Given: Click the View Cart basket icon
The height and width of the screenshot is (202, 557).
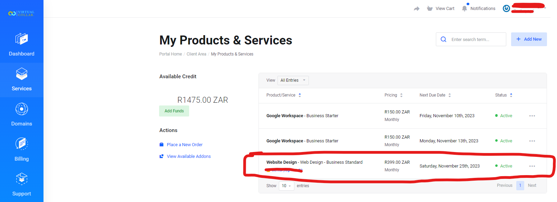Looking at the screenshot, I should point(430,9).
